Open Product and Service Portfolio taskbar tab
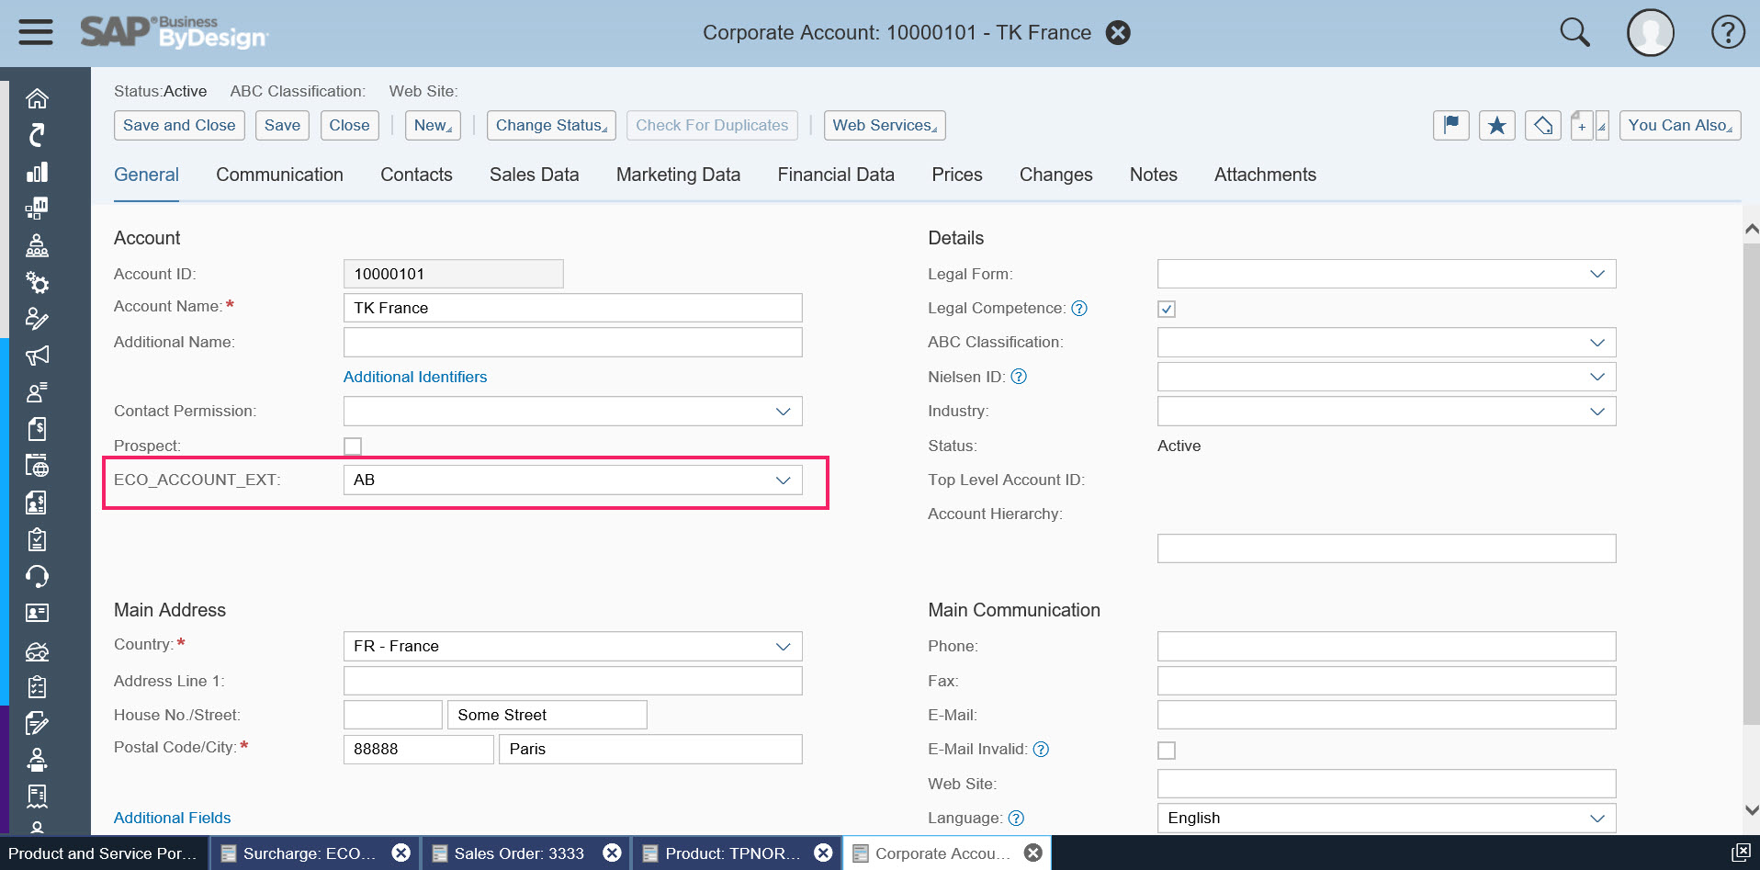The height and width of the screenshot is (870, 1760). point(104,853)
